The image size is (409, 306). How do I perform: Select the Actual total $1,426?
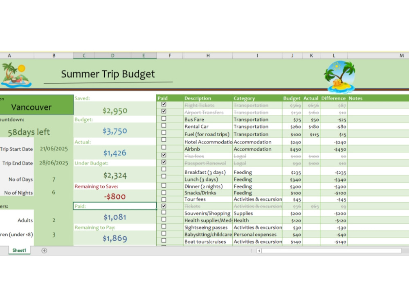tap(115, 153)
